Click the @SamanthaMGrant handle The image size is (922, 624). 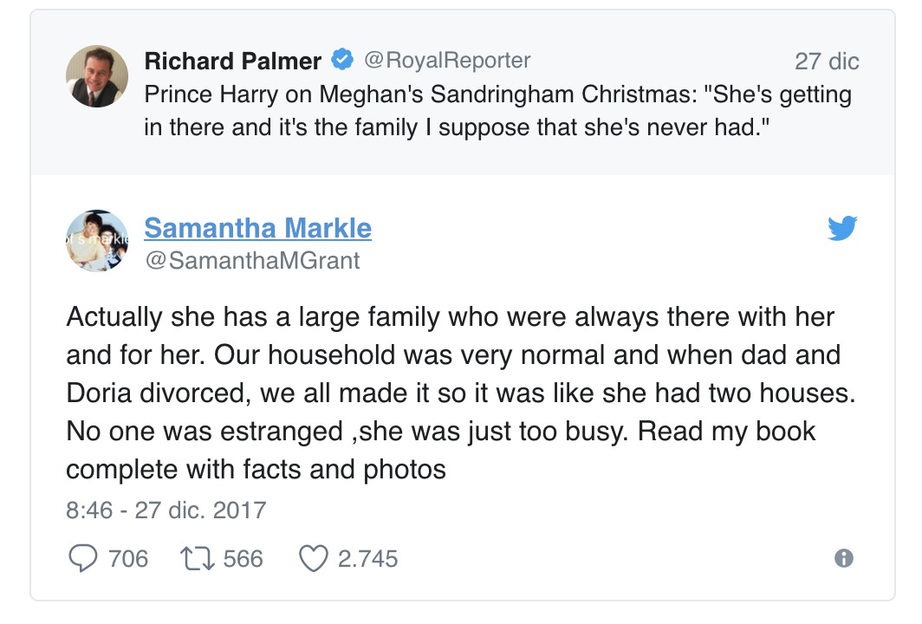point(252,261)
